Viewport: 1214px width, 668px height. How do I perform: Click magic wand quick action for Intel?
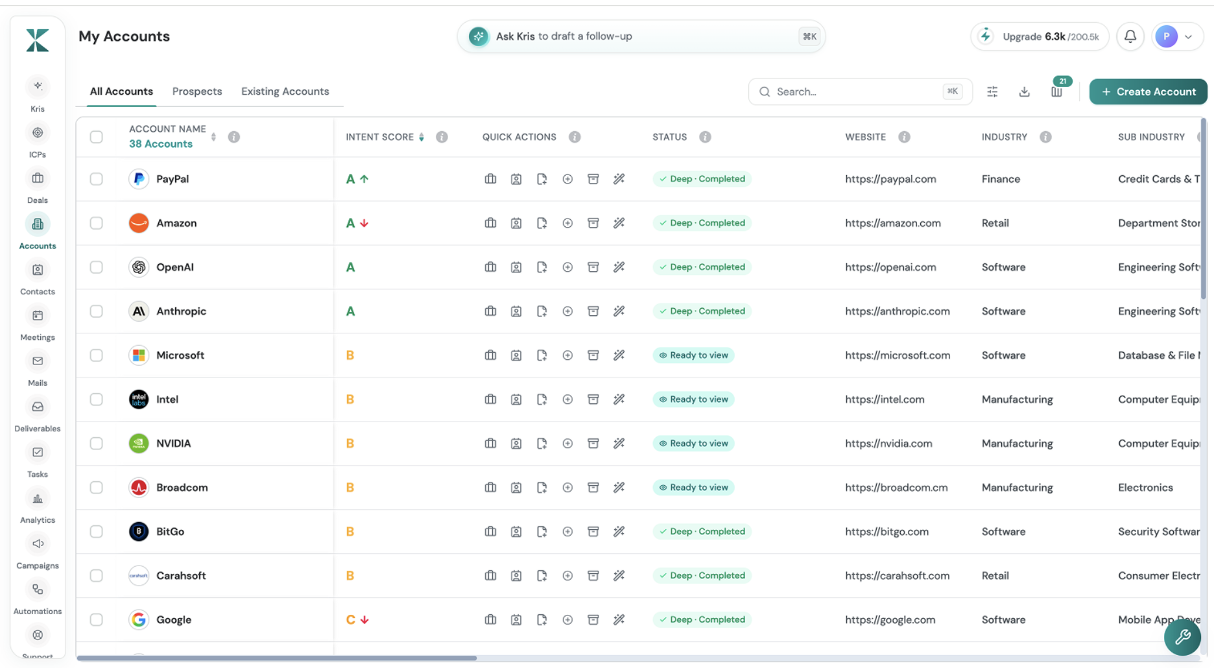point(619,400)
